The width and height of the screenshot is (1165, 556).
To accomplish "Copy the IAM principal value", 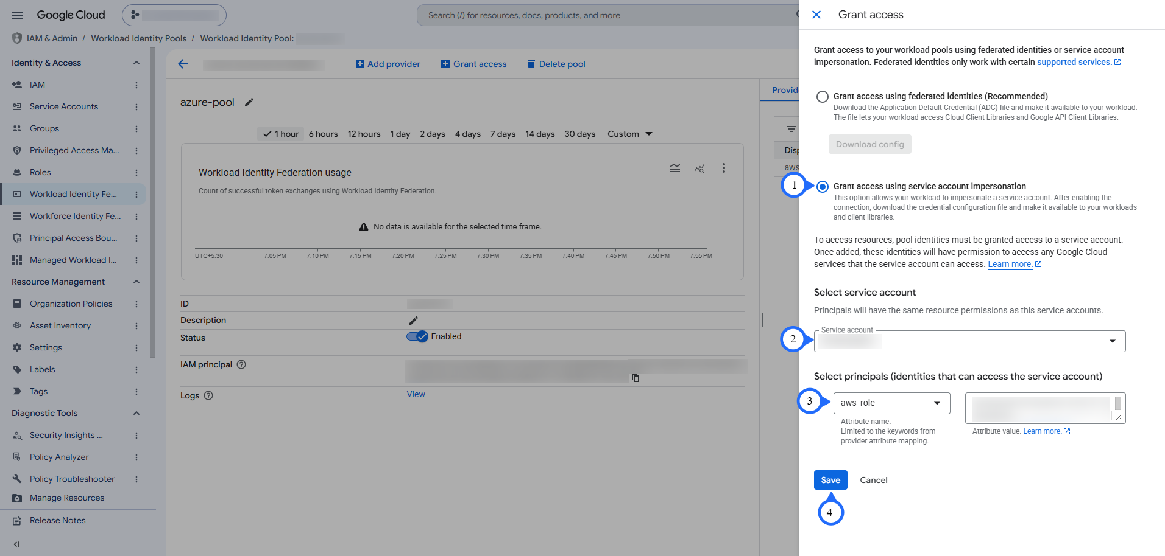I will tap(636, 378).
